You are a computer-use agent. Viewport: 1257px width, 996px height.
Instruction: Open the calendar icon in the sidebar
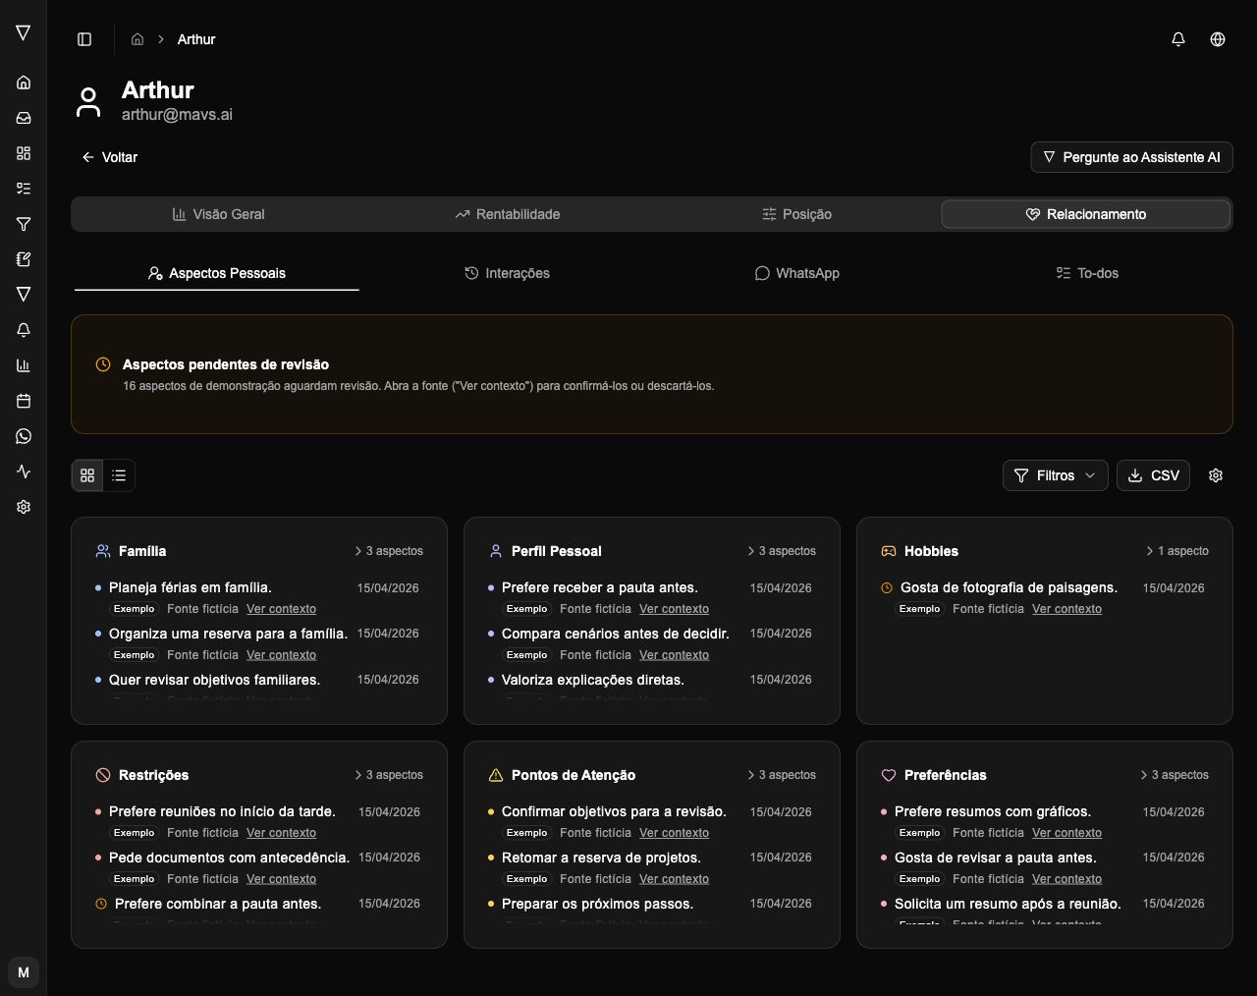tap(24, 401)
